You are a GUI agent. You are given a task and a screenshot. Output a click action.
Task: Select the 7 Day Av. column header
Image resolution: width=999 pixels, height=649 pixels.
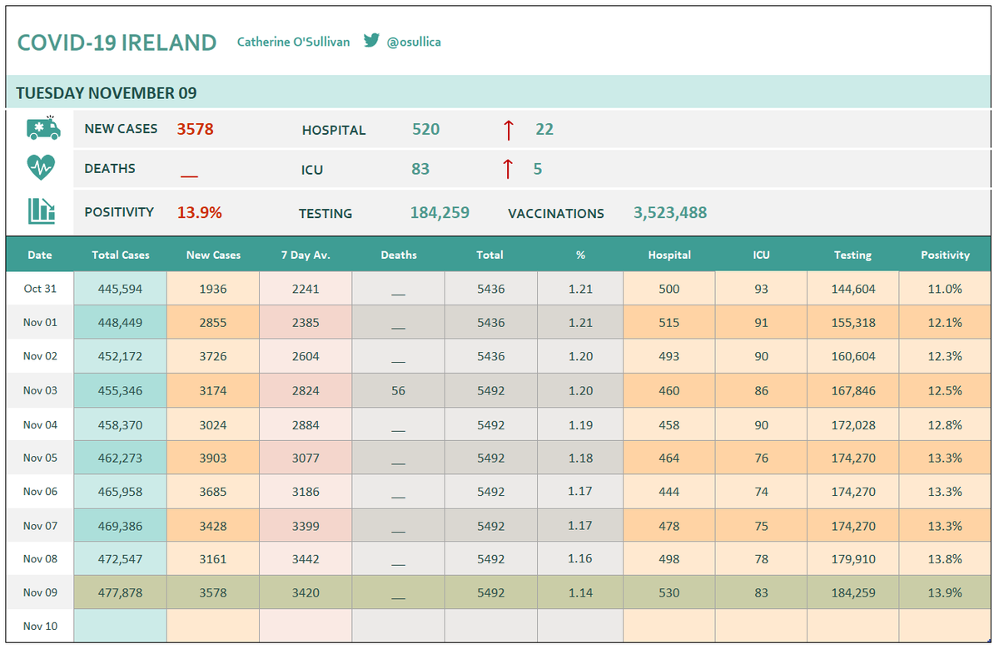tap(306, 255)
